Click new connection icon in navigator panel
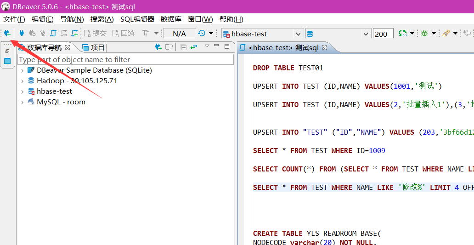 (x=158, y=47)
